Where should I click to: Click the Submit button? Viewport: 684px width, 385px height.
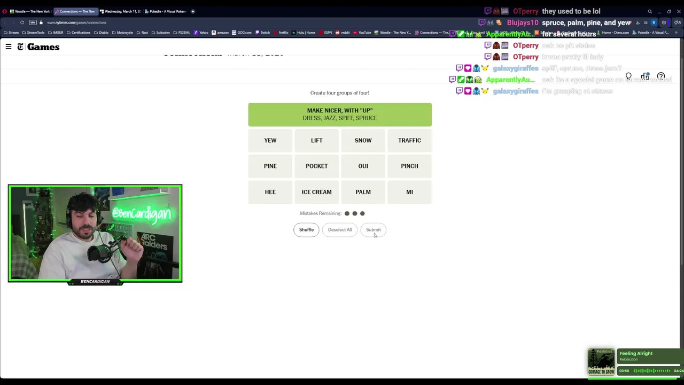373,230
